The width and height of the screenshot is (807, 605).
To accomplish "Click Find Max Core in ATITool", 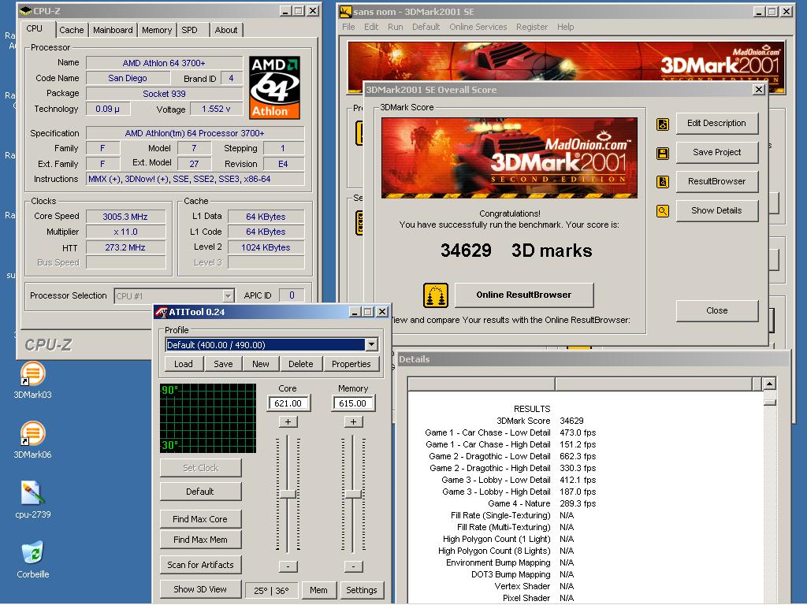I will pyautogui.click(x=200, y=519).
